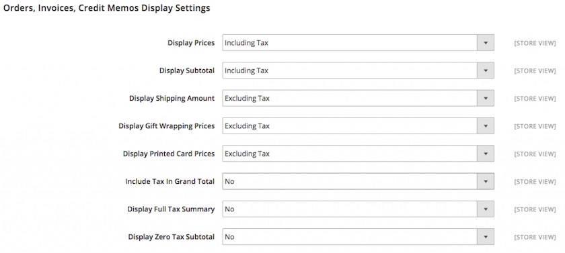Viewport: 565px width, 253px height.
Task: Click the Include Tax In Grand Total select field
Action: pyautogui.click(x=358, y=181)
